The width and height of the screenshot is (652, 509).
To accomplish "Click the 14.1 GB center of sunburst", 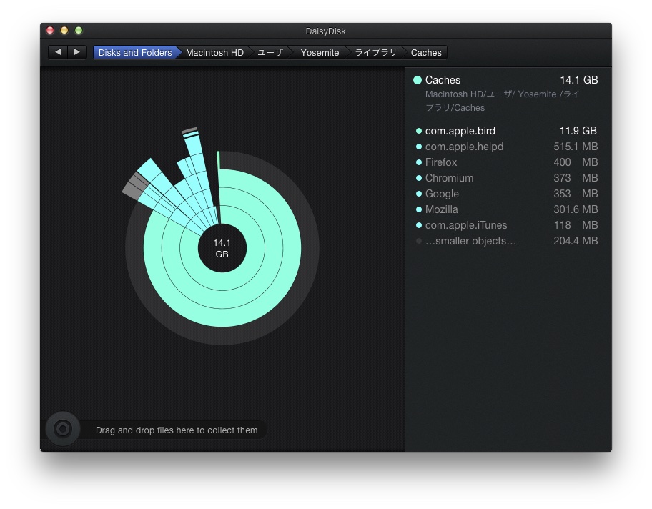I will tap(222, 248).
